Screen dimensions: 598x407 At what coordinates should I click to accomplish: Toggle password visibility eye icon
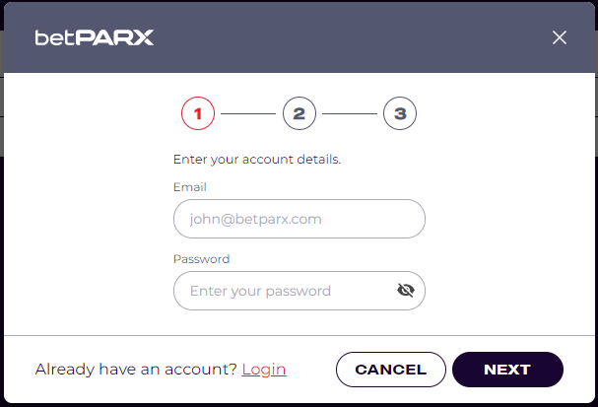point(406,291)
